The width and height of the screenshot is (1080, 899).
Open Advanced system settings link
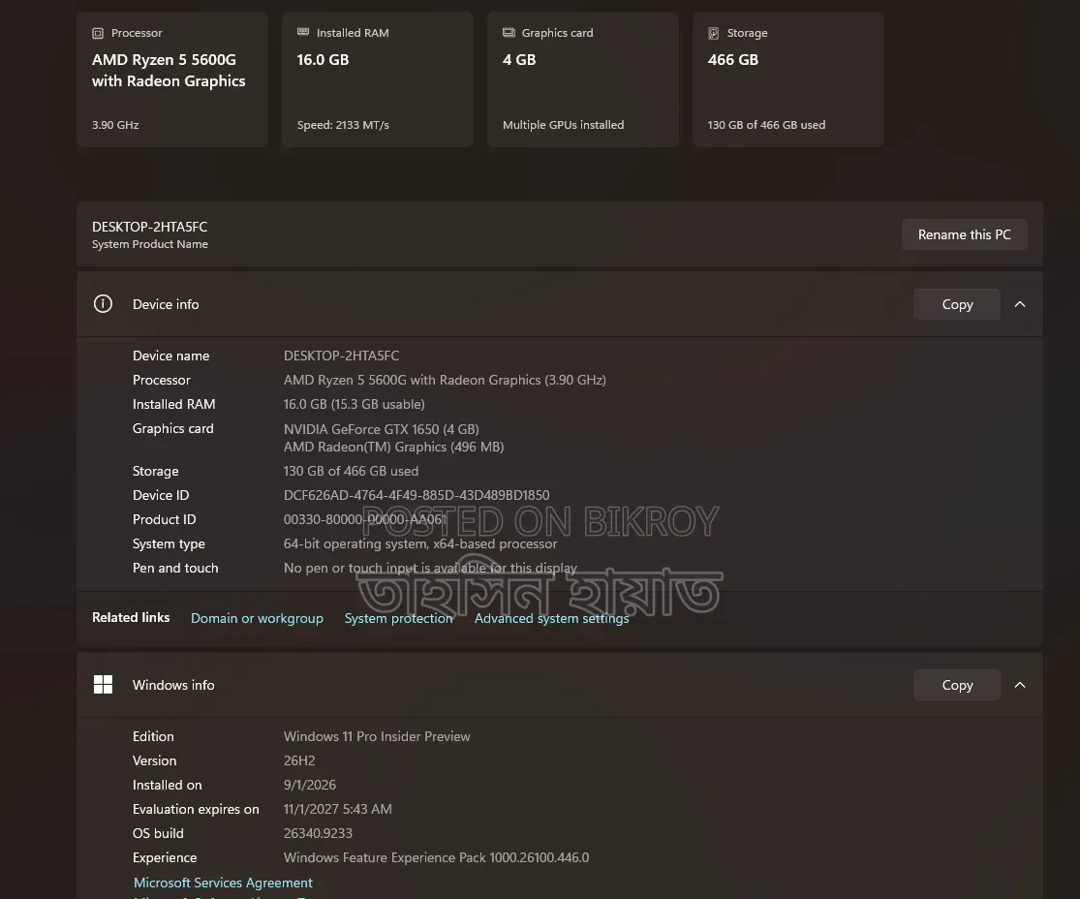point(552,618)
